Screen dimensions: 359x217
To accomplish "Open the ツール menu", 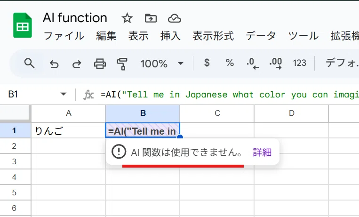I will [303, 36].
